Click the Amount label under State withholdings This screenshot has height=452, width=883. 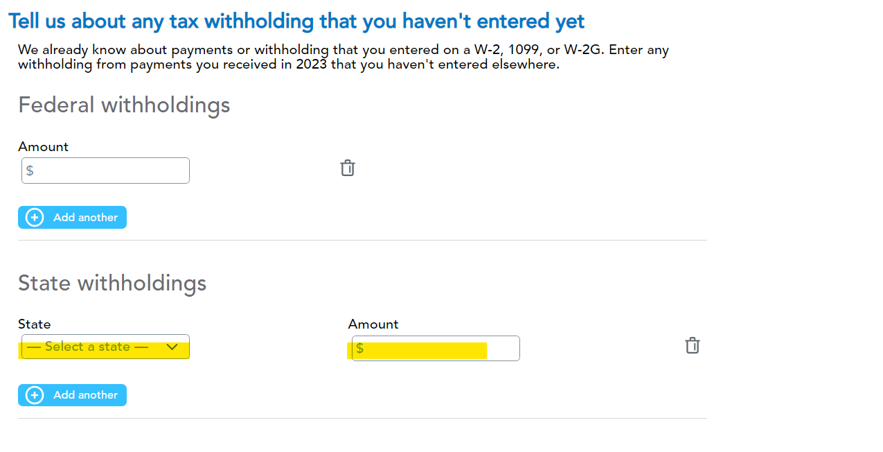point(373,324)
